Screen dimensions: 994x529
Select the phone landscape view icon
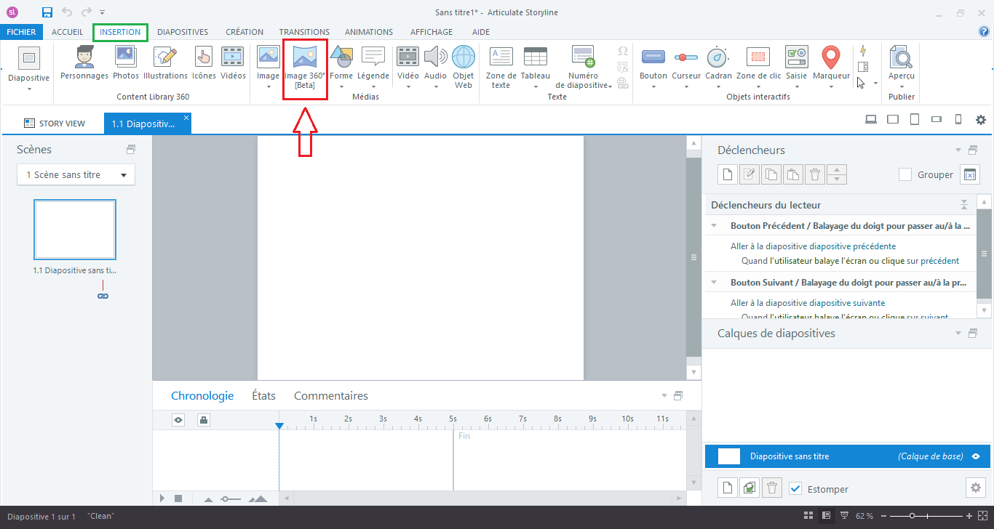[937, 120]
